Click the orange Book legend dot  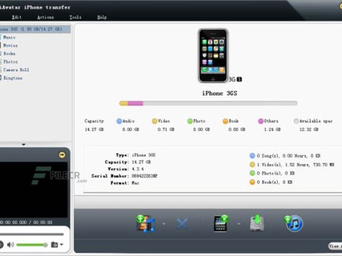pos(225,121)
